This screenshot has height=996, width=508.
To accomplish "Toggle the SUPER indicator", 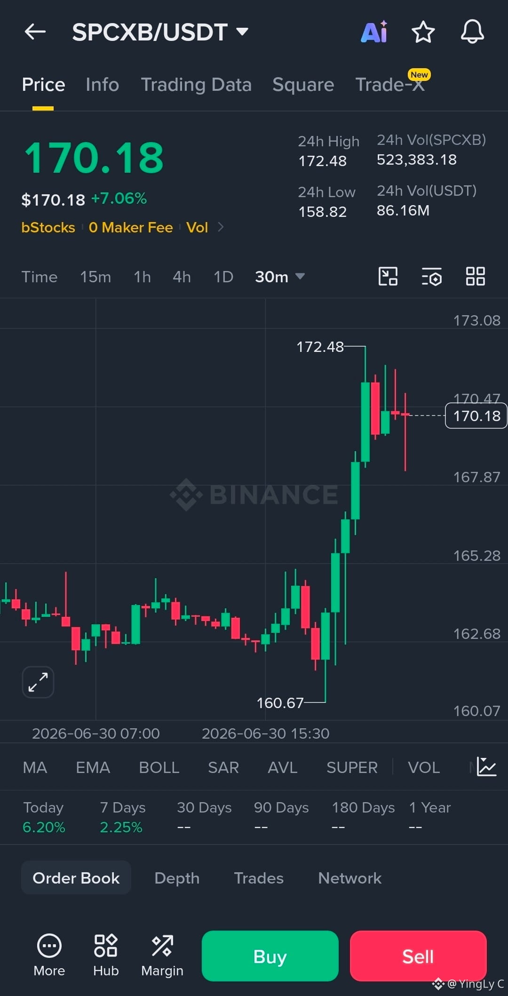I will pyautogui.click(x=352, y=767).
